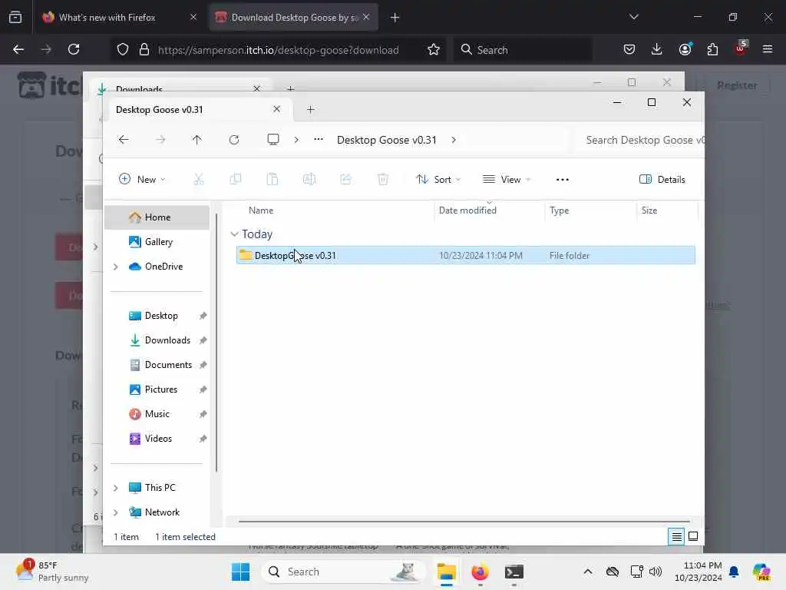Image resolution: width=786 pixels, height=590 pixels.
Task: Open the breadcrumb ellipsis in address bar
Action: 319,140
